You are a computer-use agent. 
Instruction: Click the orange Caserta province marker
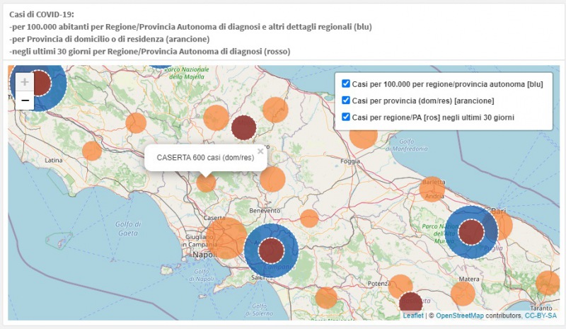206,183
